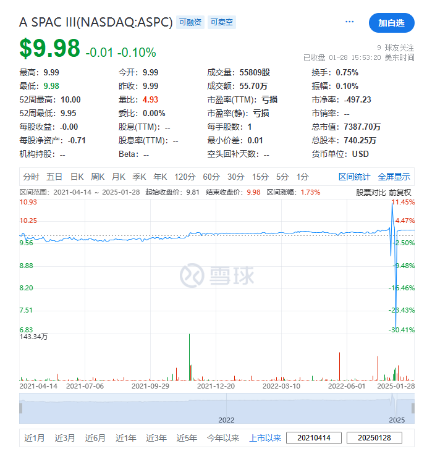427x454 pixels.
Task: Click the end date field 20250128
Action: coord(374,438)
